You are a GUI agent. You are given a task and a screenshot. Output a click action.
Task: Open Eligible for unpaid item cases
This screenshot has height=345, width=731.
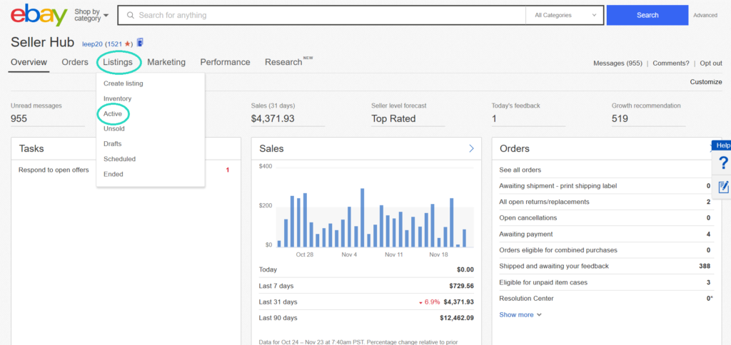click(x=605, y=282)
